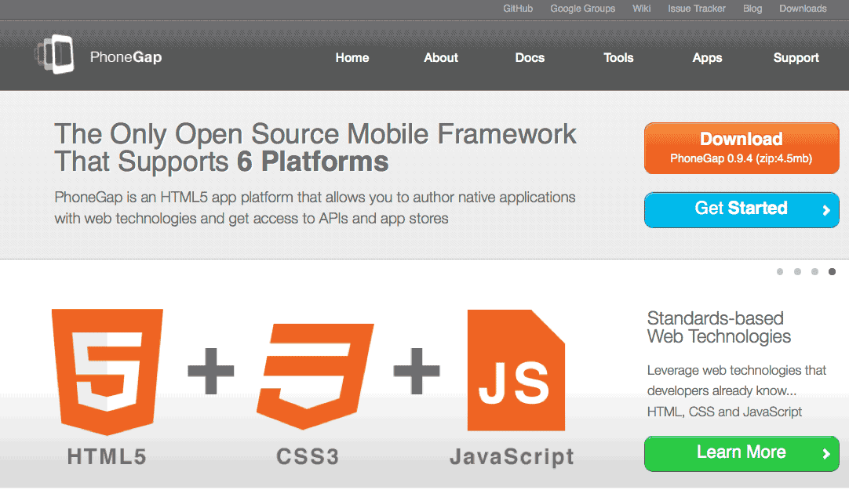The image size is (849, 490).
Task: Click the CSS3 shield logo
Action: coord(315,372)
